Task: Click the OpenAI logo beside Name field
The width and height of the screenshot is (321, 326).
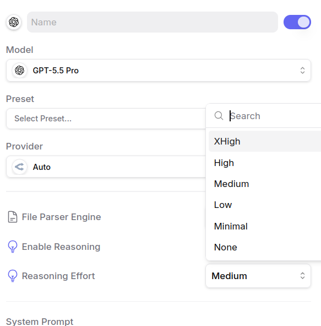Action: click(14, 22)
